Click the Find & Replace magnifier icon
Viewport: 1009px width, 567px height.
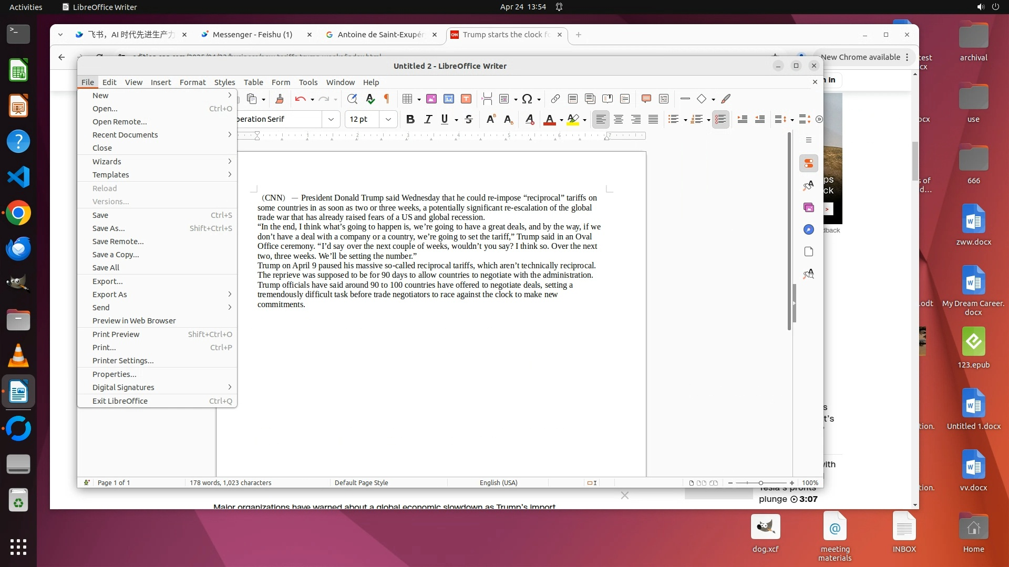pos(352,99)
